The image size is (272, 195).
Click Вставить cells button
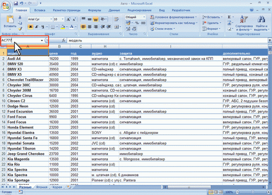212,17
